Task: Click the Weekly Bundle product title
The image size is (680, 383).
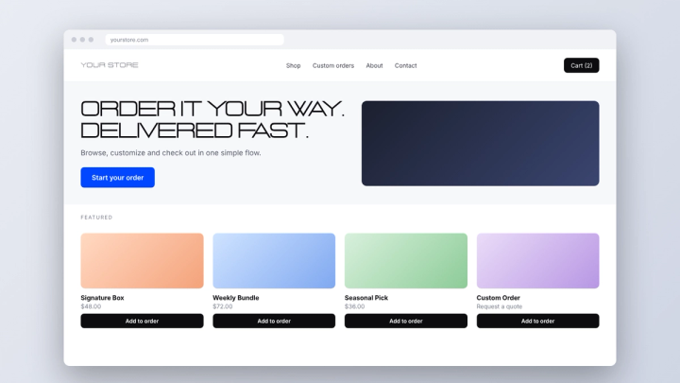Action: (236, 298)
